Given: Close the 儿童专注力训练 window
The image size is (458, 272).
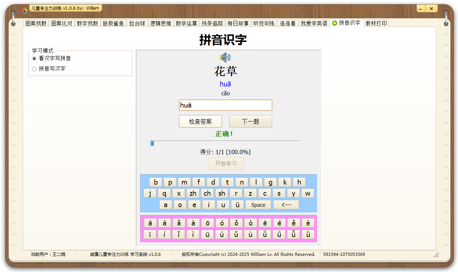Looking at the screenshot, I should (x=431, y=9).
